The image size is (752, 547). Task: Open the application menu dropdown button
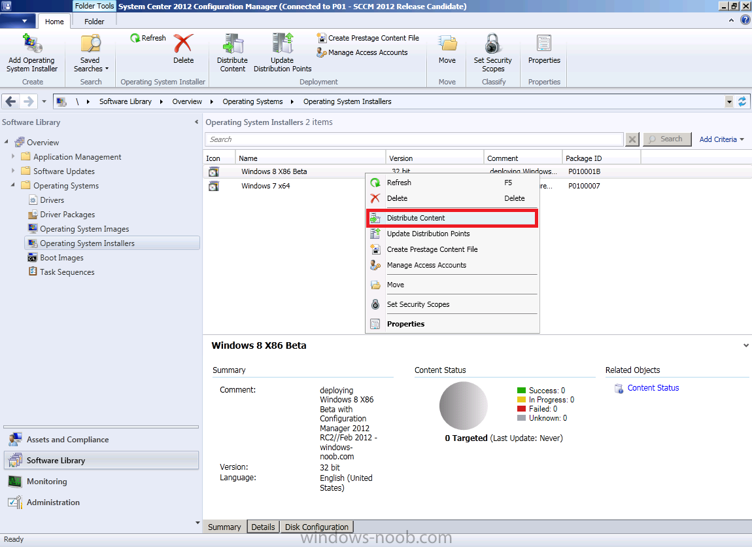pyautogui.click(x=18, y=21)
